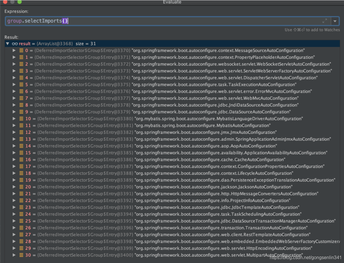The image size is (344, 263).
Task: Click field icon of entry 28
Action: click(21, 242)
